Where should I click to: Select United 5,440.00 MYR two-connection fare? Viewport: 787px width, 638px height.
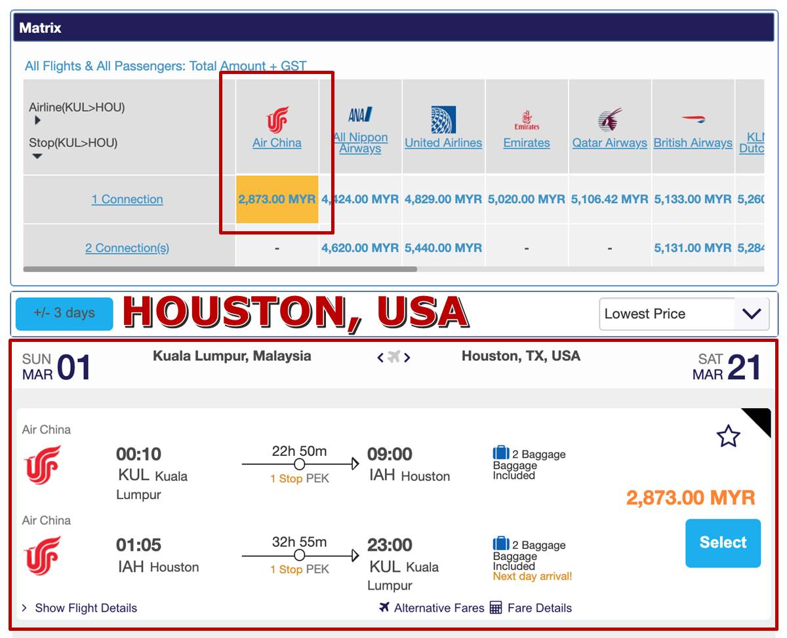tap(443, 248)
